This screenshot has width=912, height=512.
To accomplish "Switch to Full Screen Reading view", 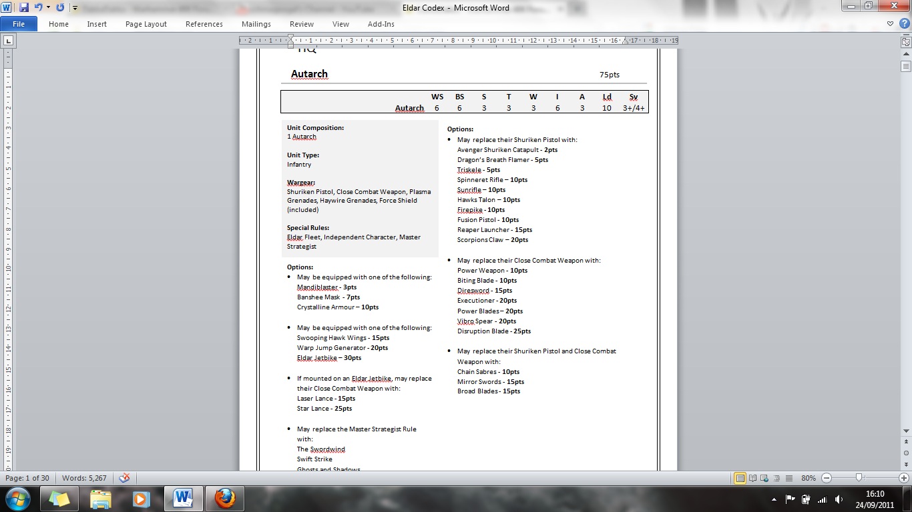I will pyautogui.click(x=752, y=478).
